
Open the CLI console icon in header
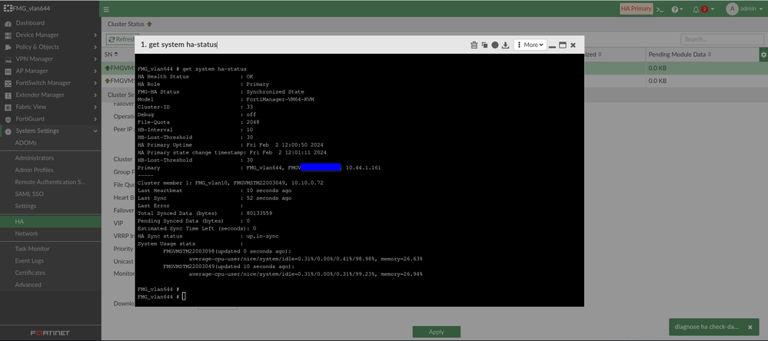point(660,8)
